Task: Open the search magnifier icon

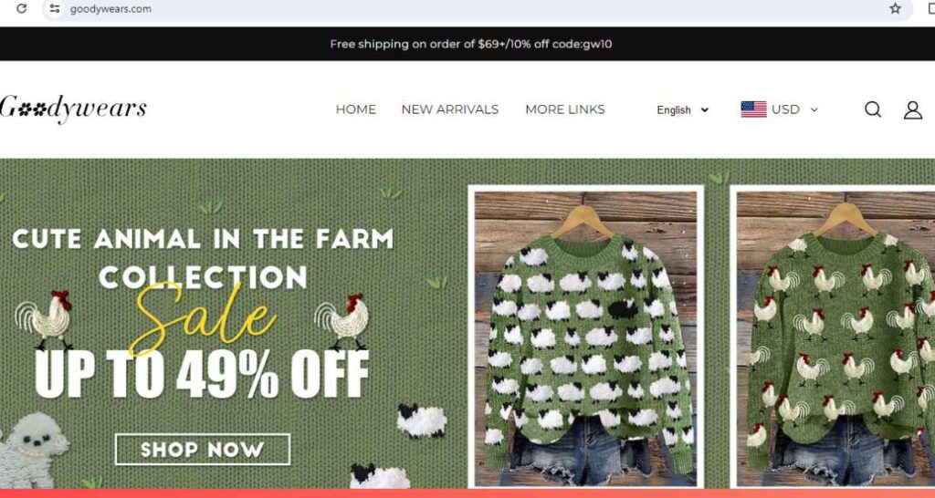Action: (x=873, y=109)
